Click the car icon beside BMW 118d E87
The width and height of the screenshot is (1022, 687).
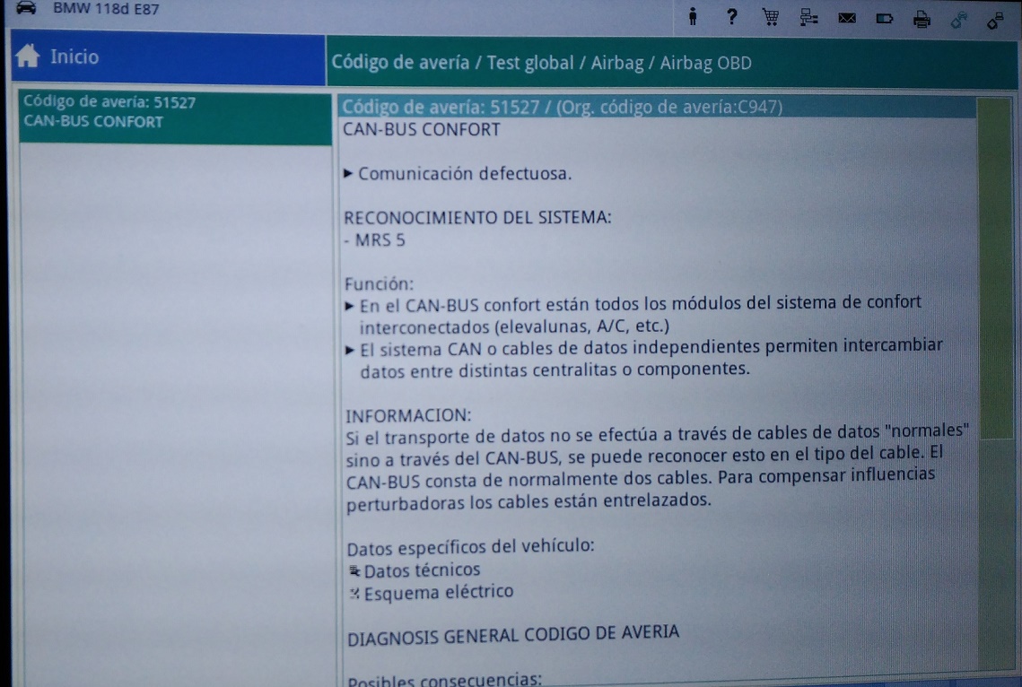point(27,7)
